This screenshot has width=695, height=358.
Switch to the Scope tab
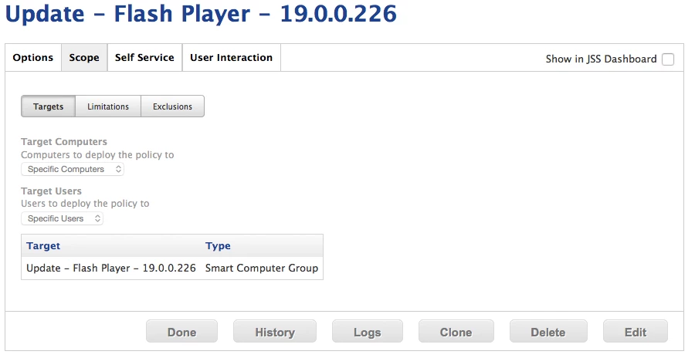[x=84, y=58]
